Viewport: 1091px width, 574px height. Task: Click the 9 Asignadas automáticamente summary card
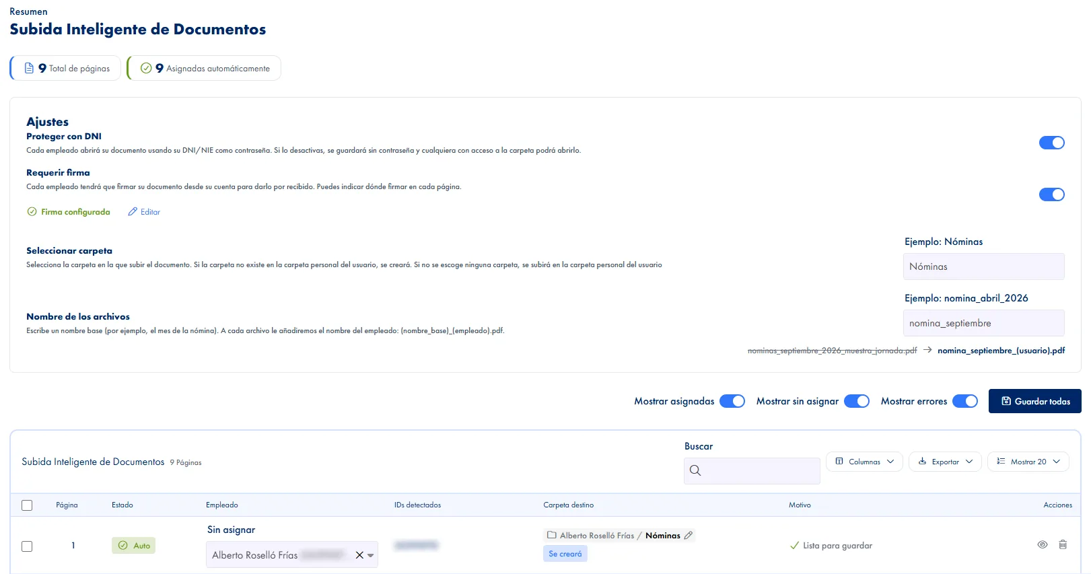point(204,68)
